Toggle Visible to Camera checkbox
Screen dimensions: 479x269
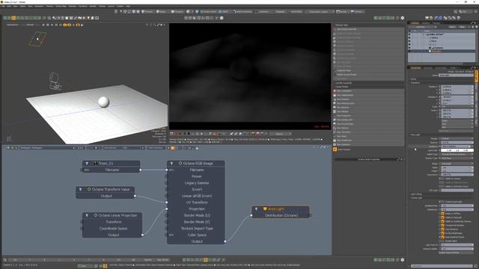[x=441, y=179]
